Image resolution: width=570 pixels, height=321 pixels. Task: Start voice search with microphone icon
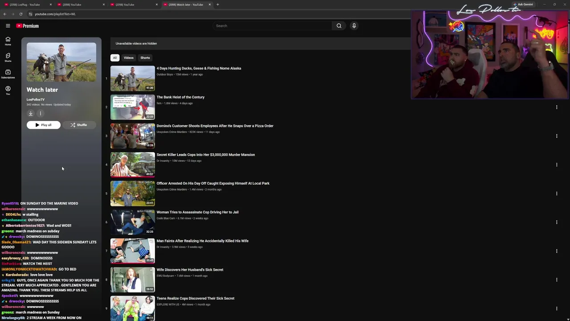click(x=354, y=26)
